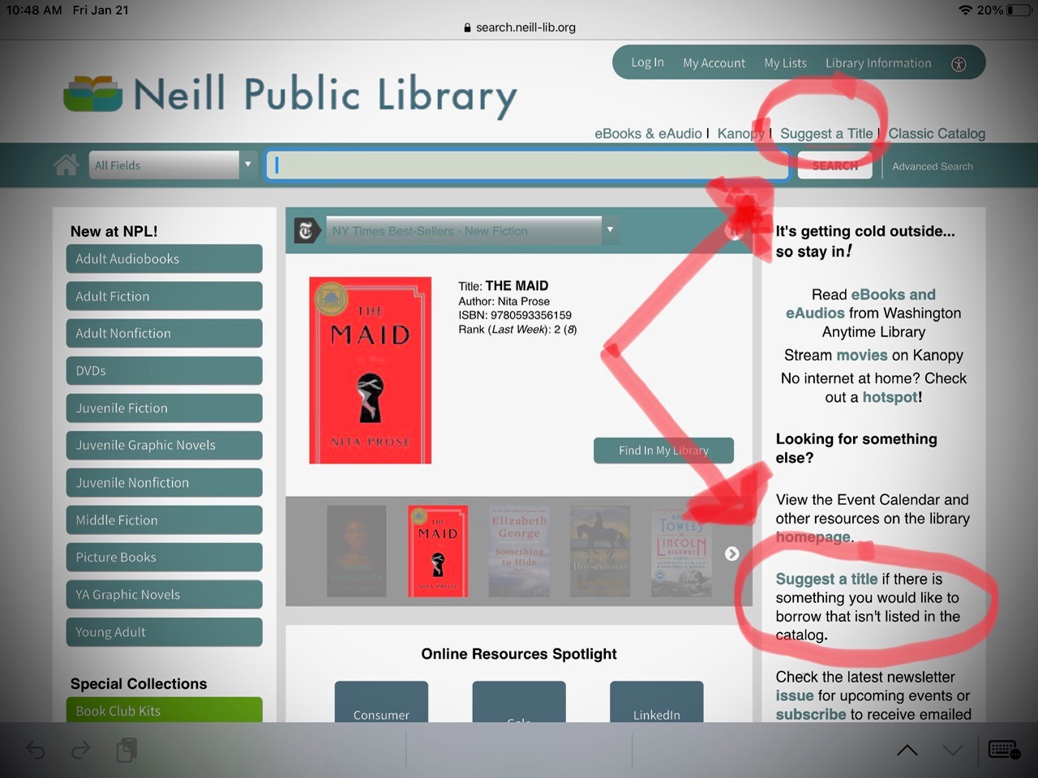
Task: Follow the eBooks & eAudio link
Action: pyautogui.click(x=648, y=134)
